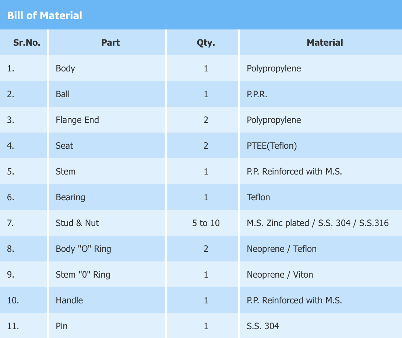402x338 pixels.
Task: Click the "Part" column header
Action: point(110,43)
